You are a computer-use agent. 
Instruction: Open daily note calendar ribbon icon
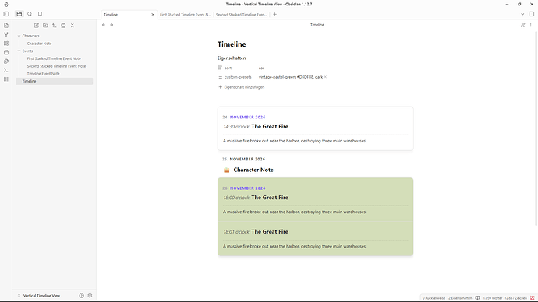(5, 52)
